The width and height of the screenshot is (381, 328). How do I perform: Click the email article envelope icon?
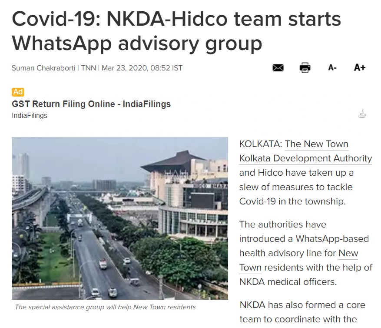278,68
